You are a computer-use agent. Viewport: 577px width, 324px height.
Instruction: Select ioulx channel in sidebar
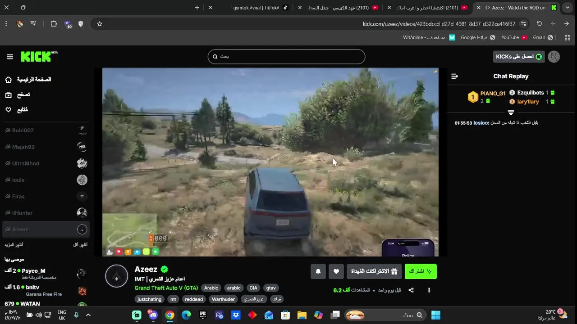46,180
